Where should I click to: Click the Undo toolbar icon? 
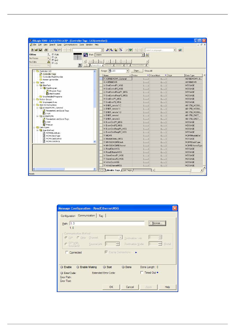(65, 50)
